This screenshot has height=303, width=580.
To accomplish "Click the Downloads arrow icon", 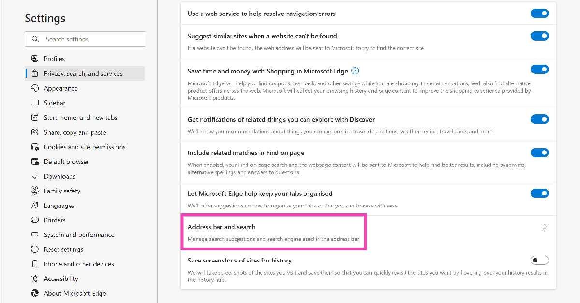I will pyautogui.click(x=35, y=176).
